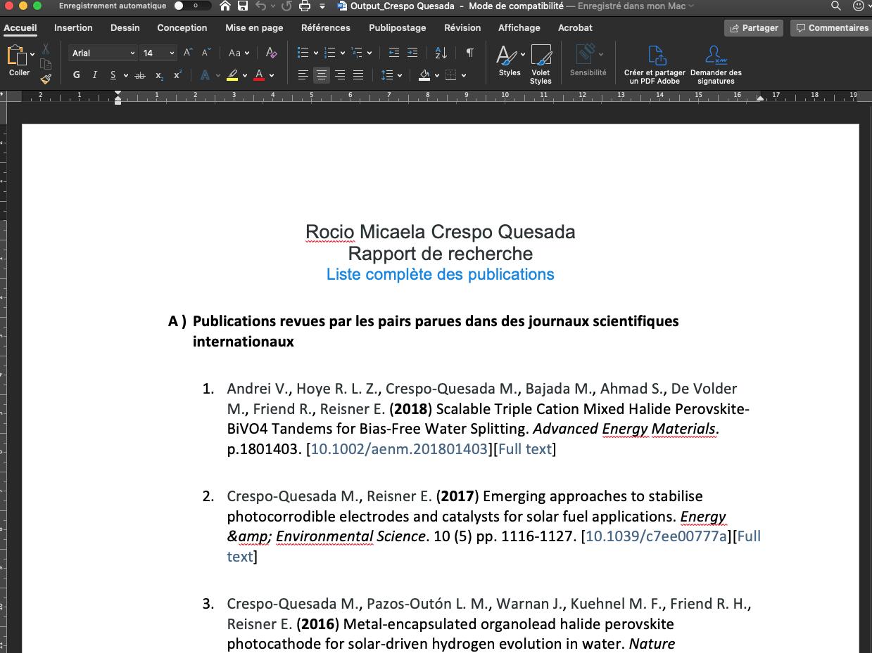This screenshot has height=653, width=872.
Task: Apply the yellow text highlight color
Action: (232, 75)
